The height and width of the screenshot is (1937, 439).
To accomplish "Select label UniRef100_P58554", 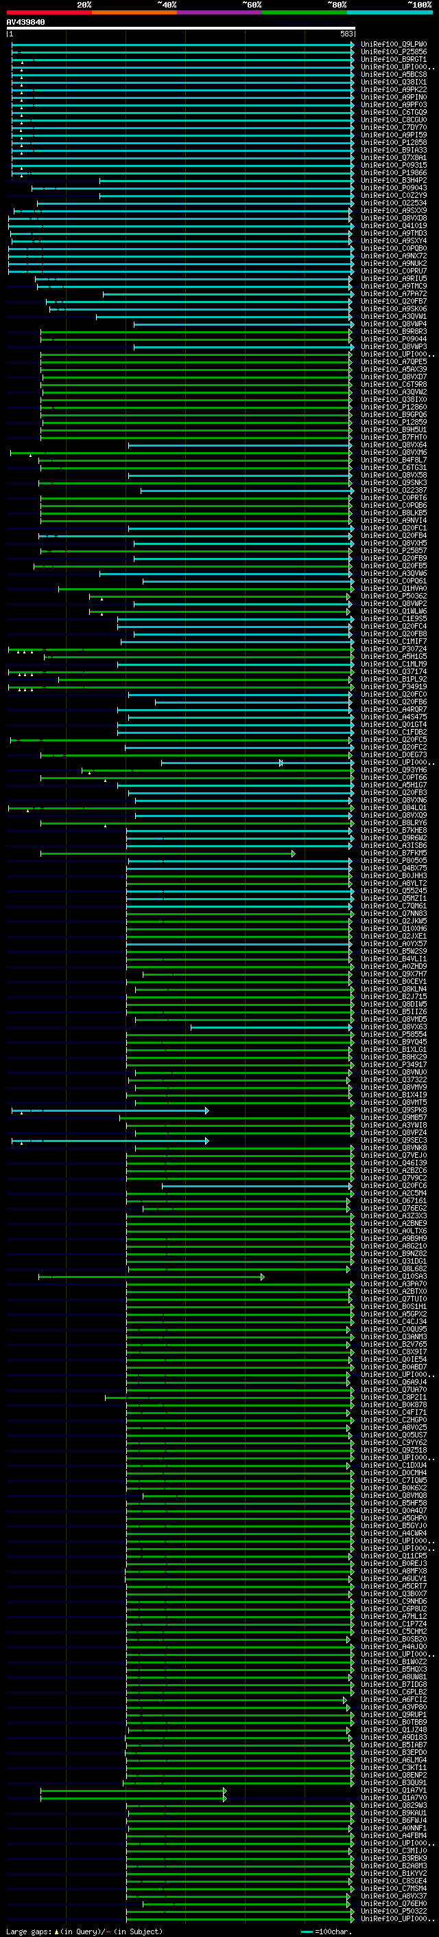I will [393, 1035].
